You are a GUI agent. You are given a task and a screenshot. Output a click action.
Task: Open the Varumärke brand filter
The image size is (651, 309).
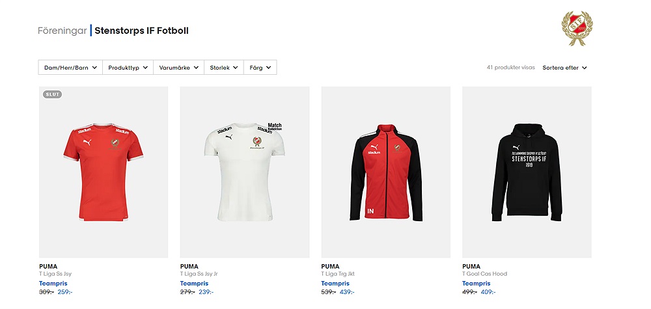178,68
